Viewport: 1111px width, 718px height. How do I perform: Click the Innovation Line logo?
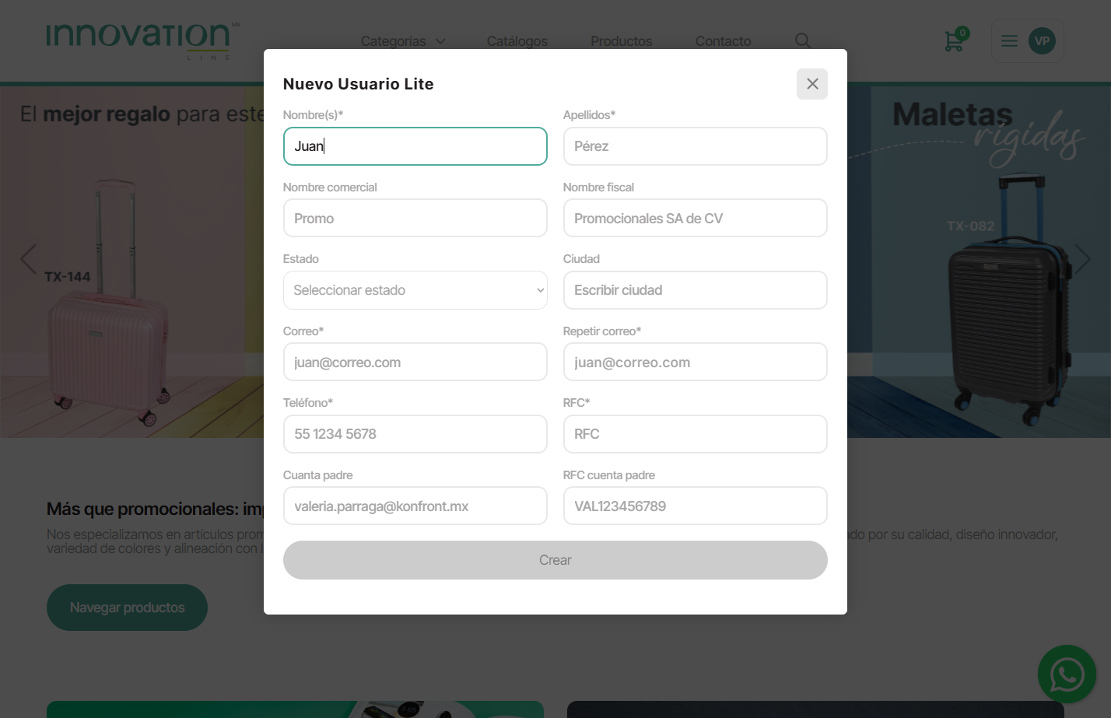point(142,40)
